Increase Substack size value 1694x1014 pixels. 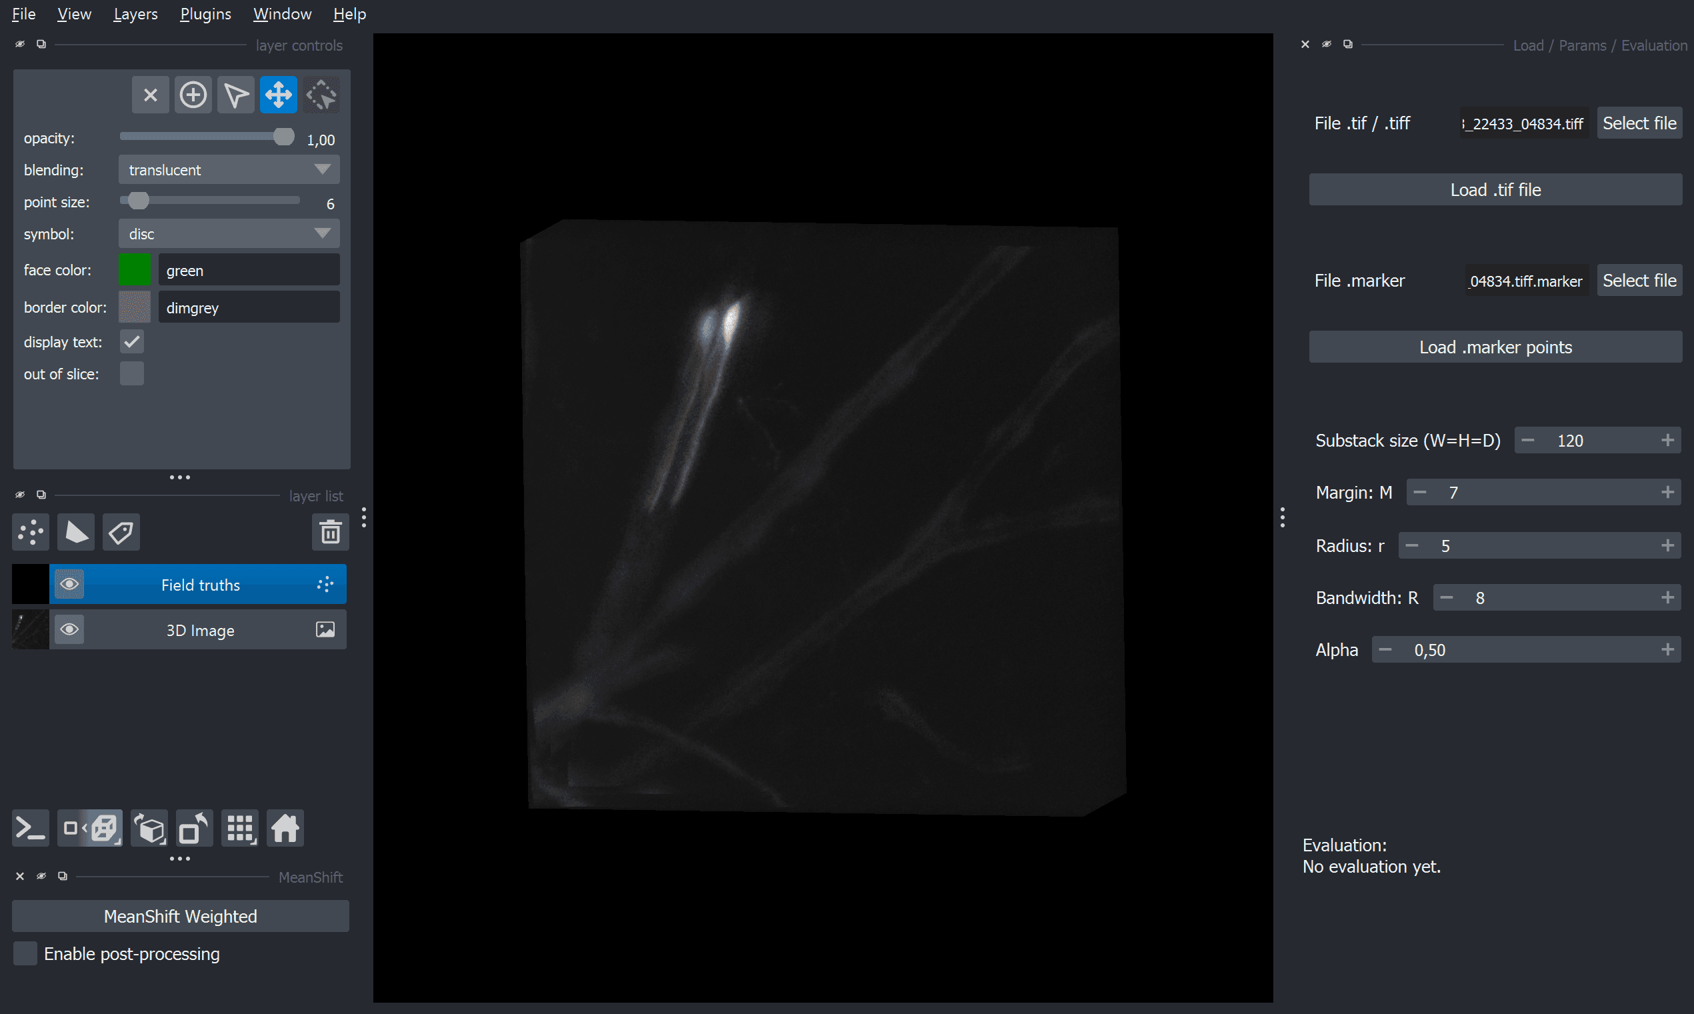pos(1667,440)
